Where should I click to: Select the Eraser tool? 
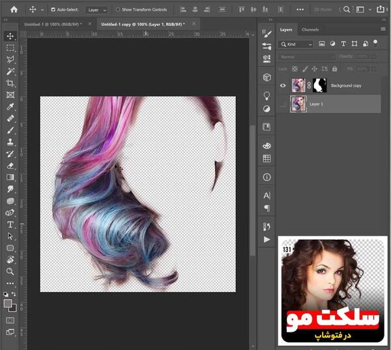pos(10,166)
